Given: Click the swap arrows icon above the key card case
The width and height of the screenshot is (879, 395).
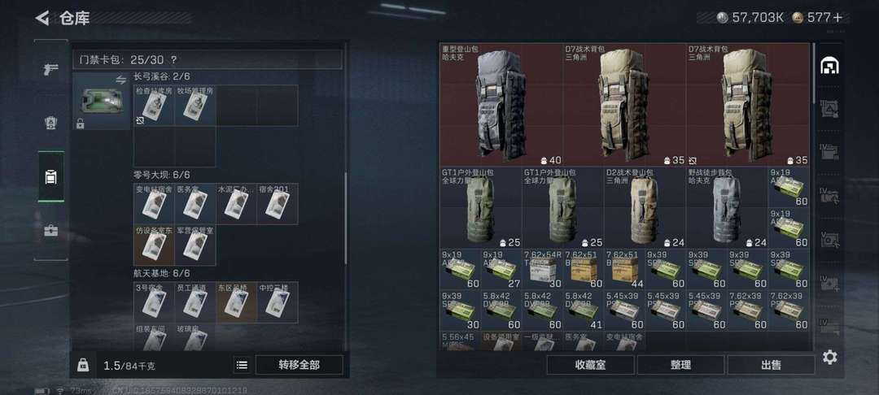Looking at the screenshot, I should click(121, 80).
